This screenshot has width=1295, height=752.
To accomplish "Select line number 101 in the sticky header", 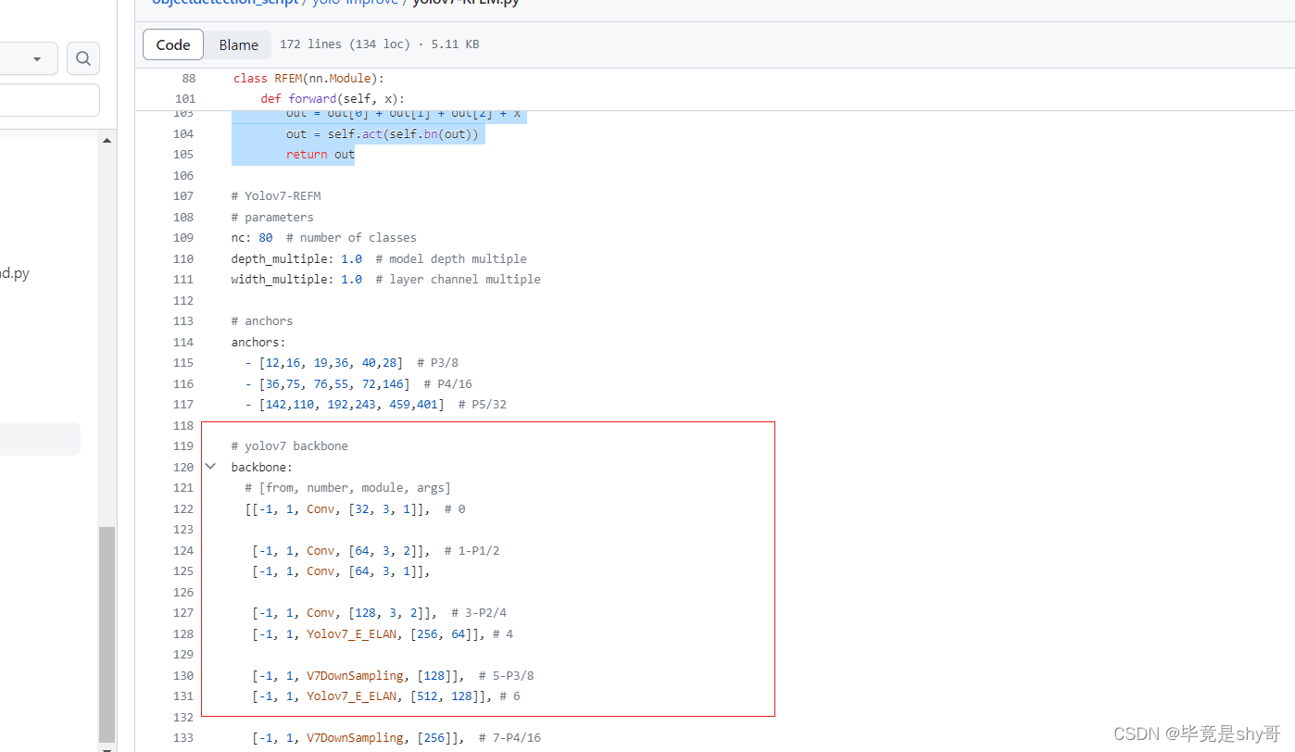I will coord(184,98).
